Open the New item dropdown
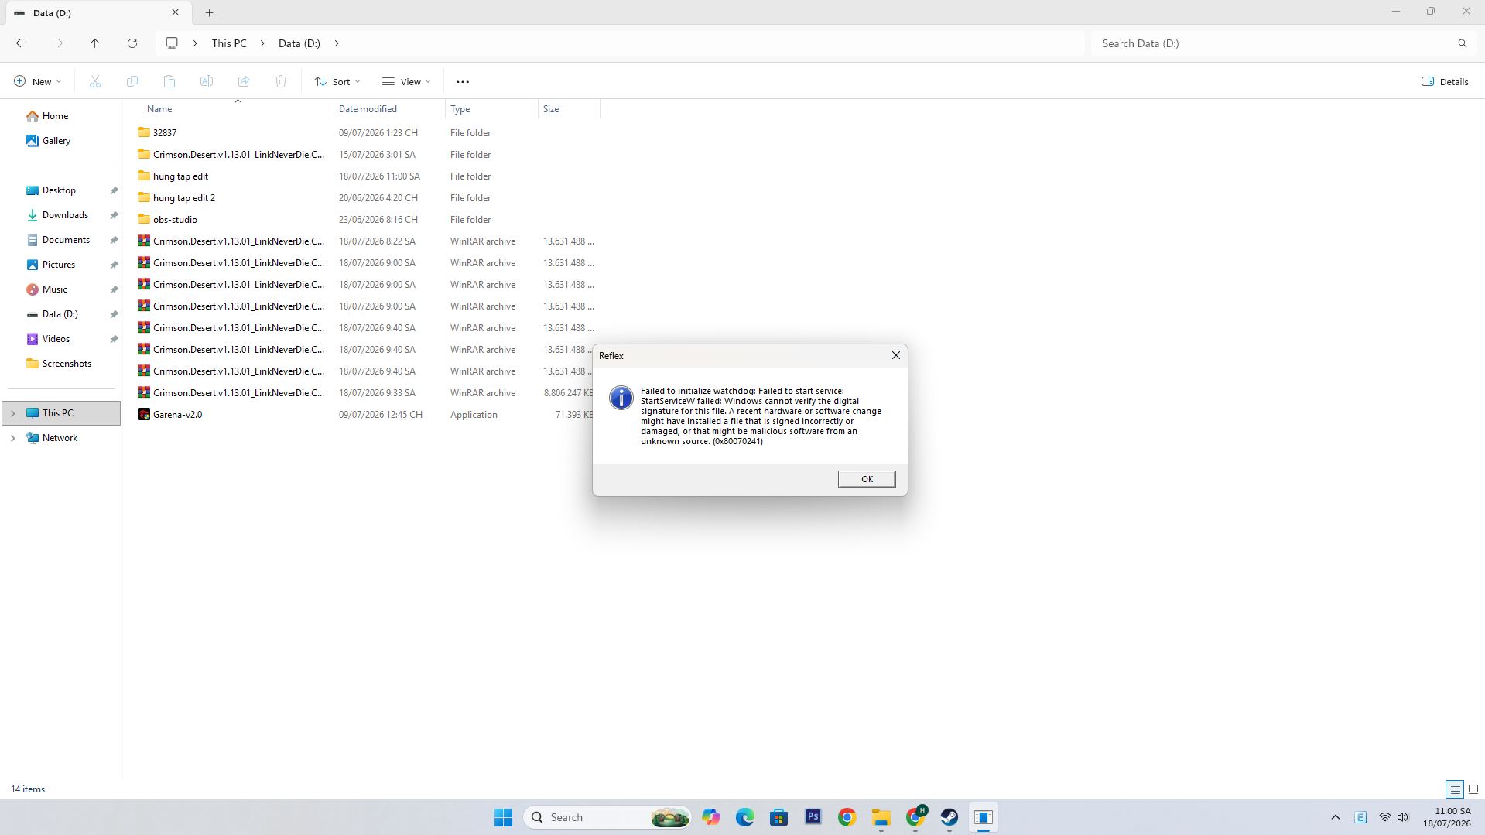The width and height of the screenshot is (1485, 835). (37, 81)
